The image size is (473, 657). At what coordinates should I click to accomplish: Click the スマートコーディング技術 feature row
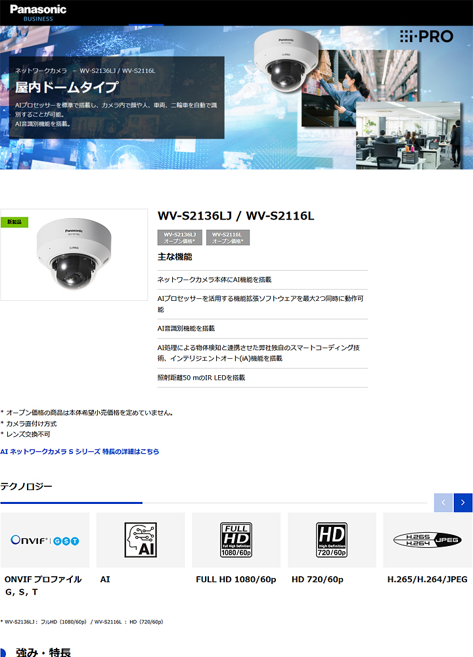click(x=263, y=353)
